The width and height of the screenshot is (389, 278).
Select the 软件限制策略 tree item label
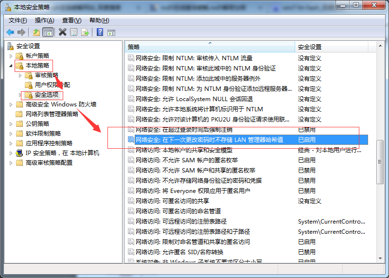(43, 134)
